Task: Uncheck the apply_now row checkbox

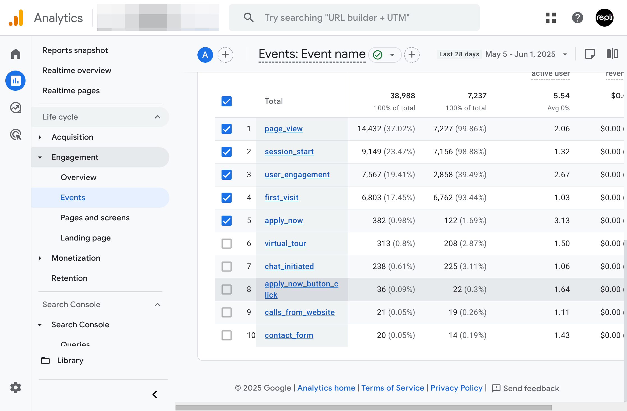Action: tap(227, 221)
